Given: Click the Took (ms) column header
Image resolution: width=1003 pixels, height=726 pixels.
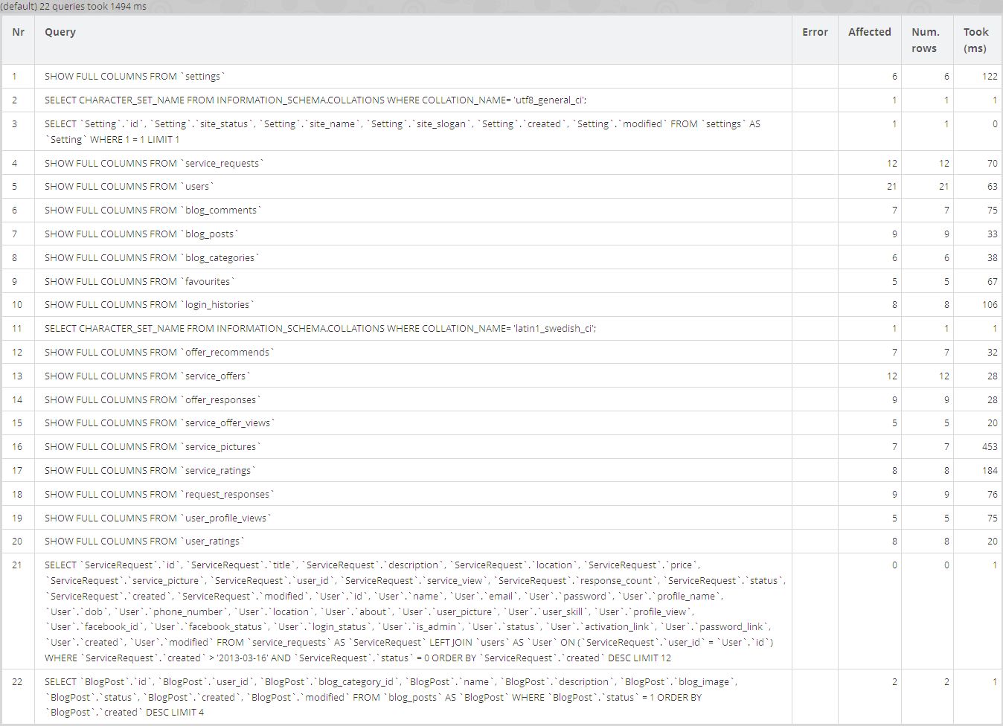Looking at the screenshot, I should [x=975, y=40].
